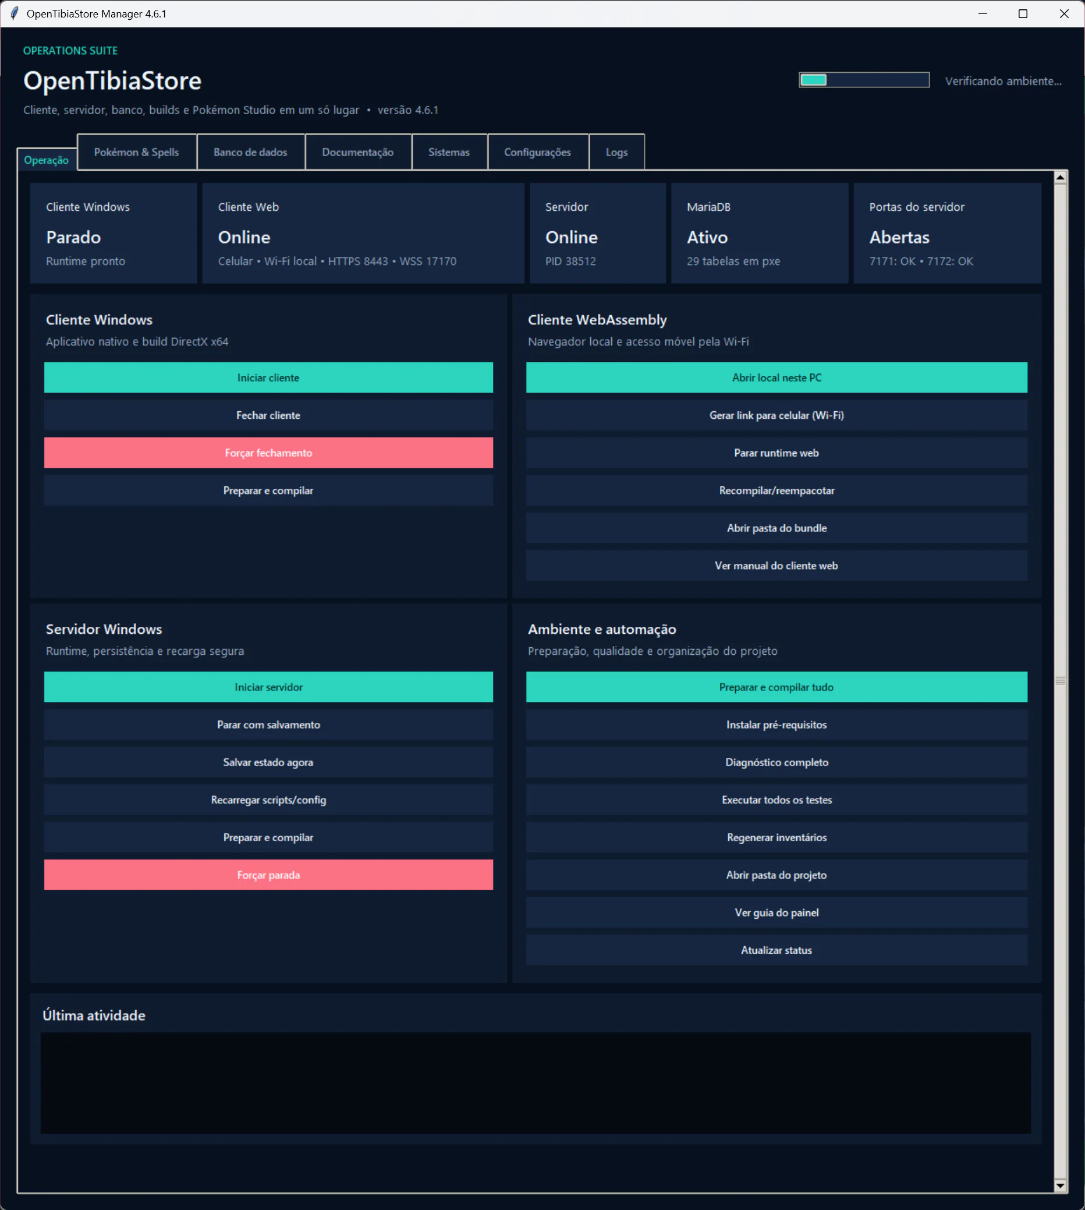The width and height of the screenshot is (1085, 1210).
Task: Click the Cliente Web Online status card
Action: pyautogui.click(x=363, y=233)
